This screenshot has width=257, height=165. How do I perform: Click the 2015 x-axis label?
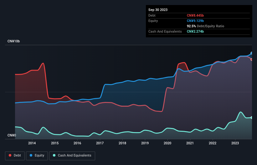coord(55,143)
